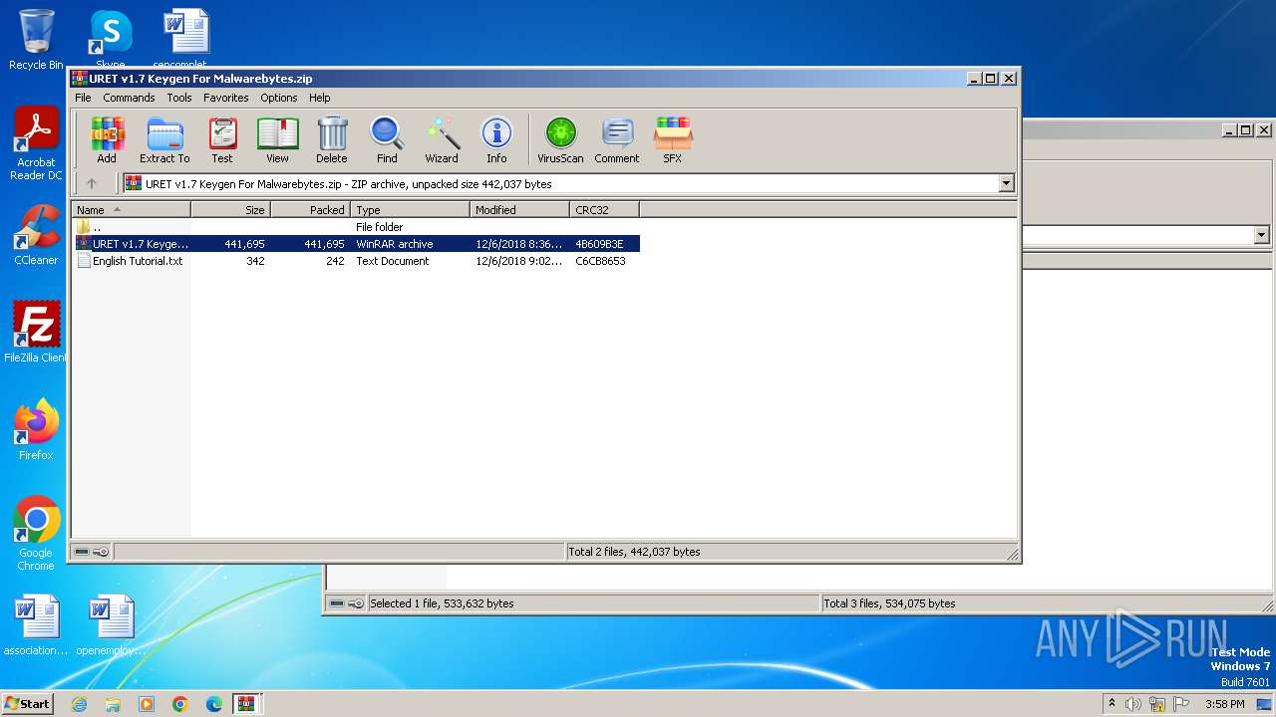The width and height of the screenshot is (1276, 717).
Task: Click the Extract To toolbar icon
Action: [x=164, y=139]
